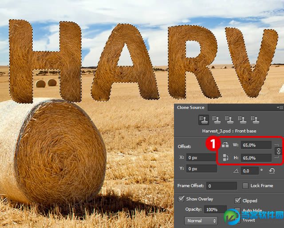Toggle the maintain aspect ratio link
This screenshot has height=228, width=284.
coord(278,151)
